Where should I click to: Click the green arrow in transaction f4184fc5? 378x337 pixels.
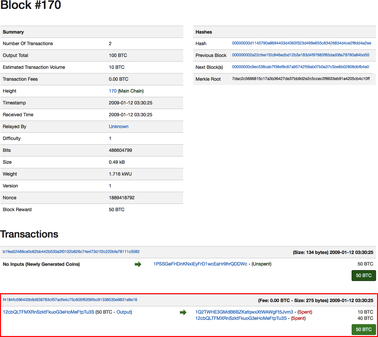click(x=183, y=312)
